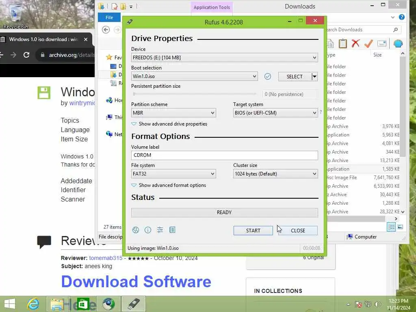Open Rufus language globe icon

pos(136,230)
